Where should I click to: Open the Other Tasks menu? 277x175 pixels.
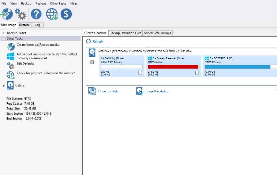point(58,3)
